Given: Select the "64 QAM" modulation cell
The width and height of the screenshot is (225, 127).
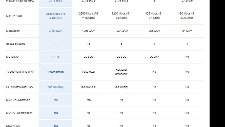Looking at the screenshot, I should pyautogui.click(x=187, y=31).
